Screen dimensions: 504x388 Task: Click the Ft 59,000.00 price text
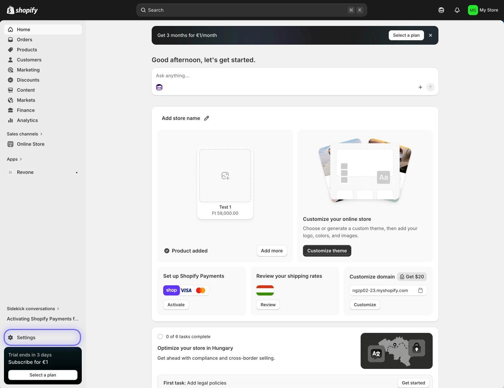tap(225, 213)
